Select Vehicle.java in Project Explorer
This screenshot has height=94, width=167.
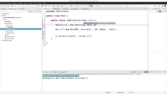pyautogui.click(x=11, y=33)
